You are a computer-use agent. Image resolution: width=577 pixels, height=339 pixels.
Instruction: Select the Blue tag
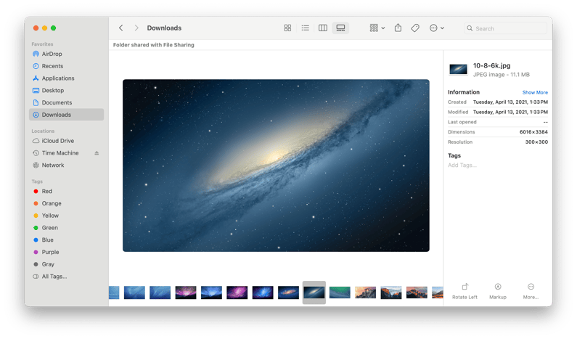[x=66, y=240]
